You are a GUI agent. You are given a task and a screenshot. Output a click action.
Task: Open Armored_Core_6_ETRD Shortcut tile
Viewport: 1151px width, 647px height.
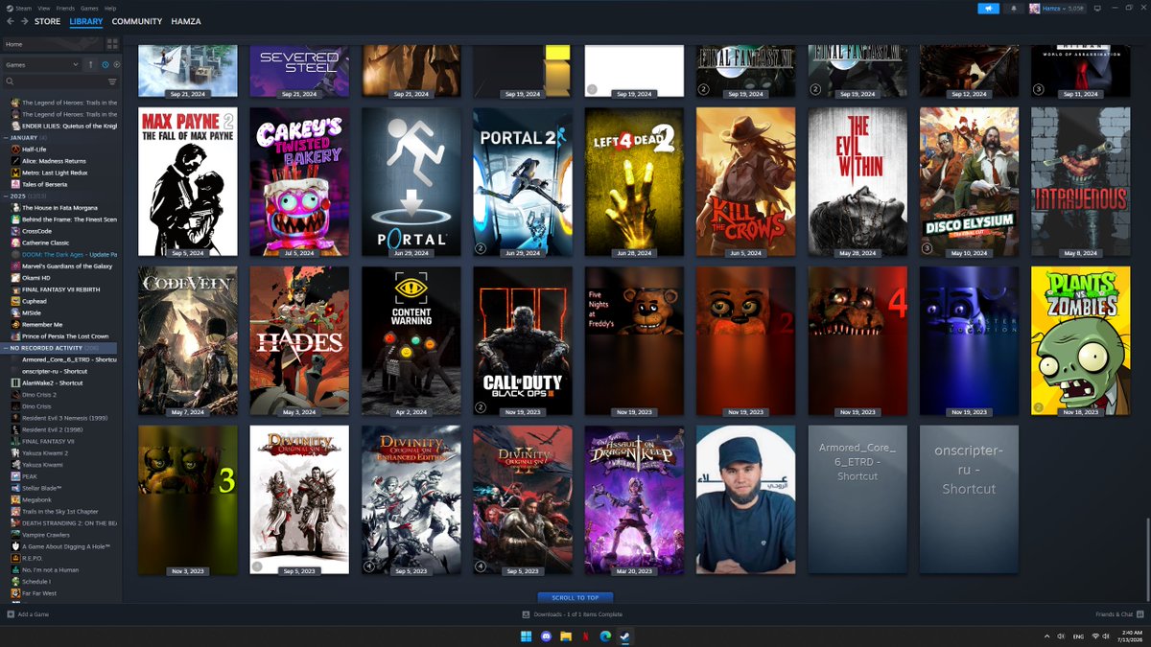coord(857,499)
